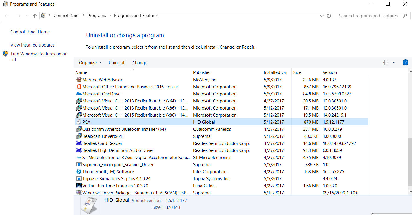Sort list by Name column header
The height and width of the screenshot is (215, 412).
[133, 72]
